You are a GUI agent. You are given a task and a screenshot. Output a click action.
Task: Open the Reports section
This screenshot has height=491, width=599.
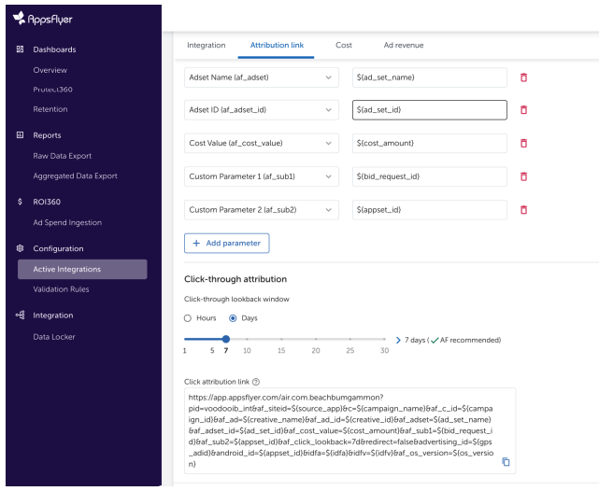[x=47, y=135]
